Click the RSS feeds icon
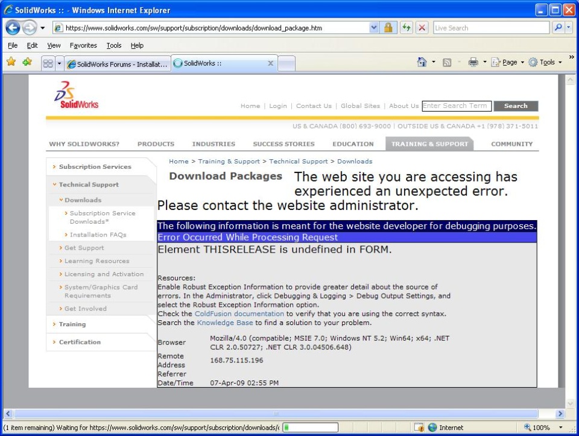This screenshot has height=436, width=579. pyautogui.click(x=447, y=62)
